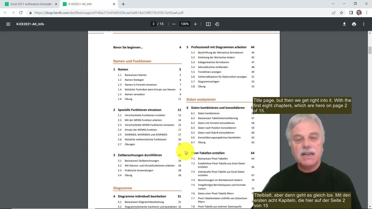Screen dimensions: 372x209
Task: Click 'Konsolidierungsergebnisse bearbeiten' entry
Action: coord(219,138)
